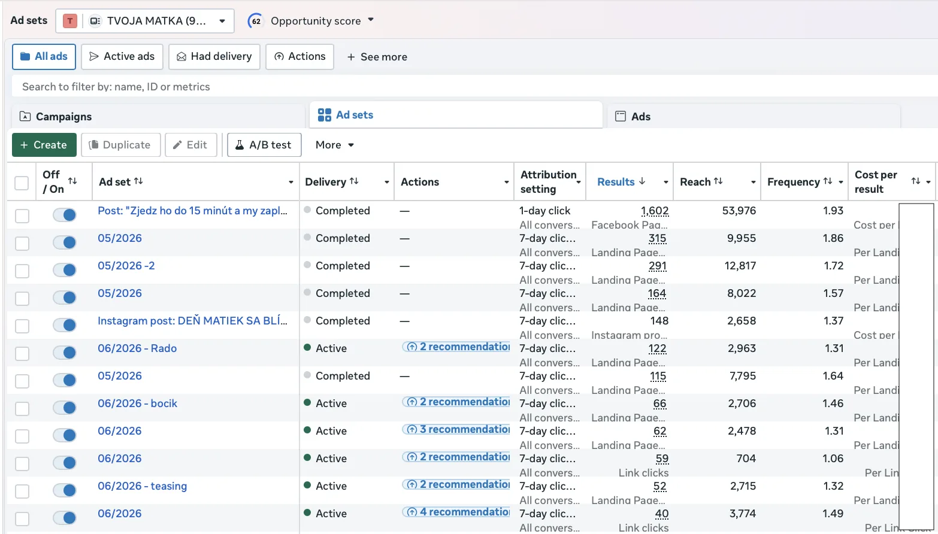This screenshot has height=534, width=938.
Task: Click the Edit pencil icon
Action: click(177, 145)
